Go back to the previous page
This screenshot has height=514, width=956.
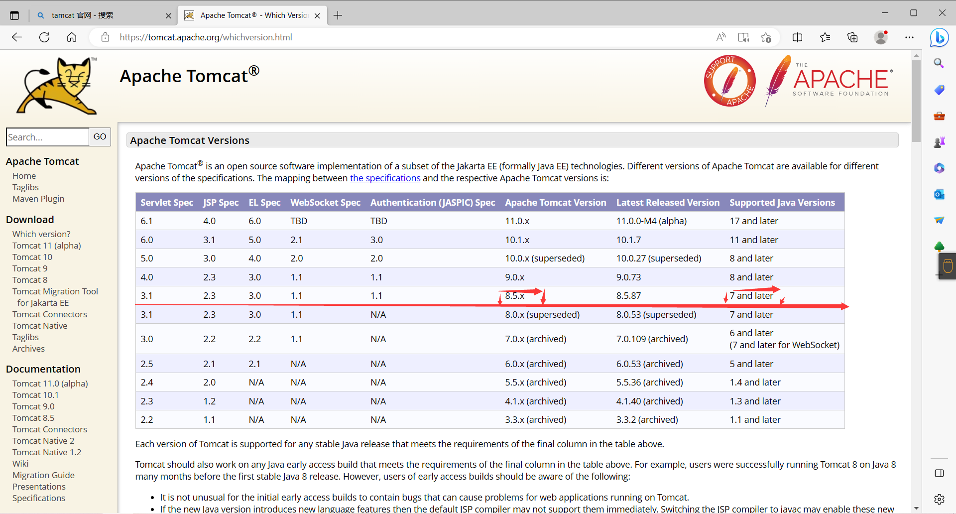pyautogui.click(x=17, y=37)
